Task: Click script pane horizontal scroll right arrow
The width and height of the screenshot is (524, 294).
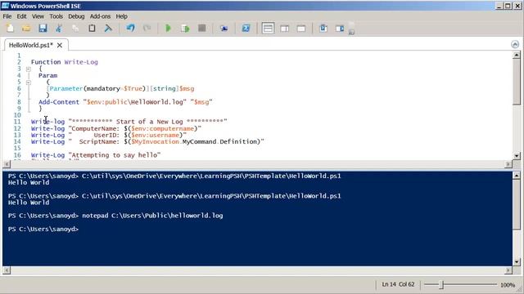Action: point(508,164)
